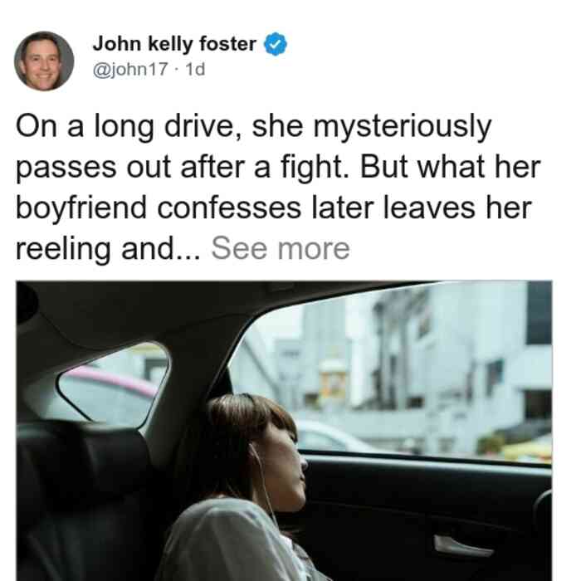Click the blue verified badge

click(276, 44)
